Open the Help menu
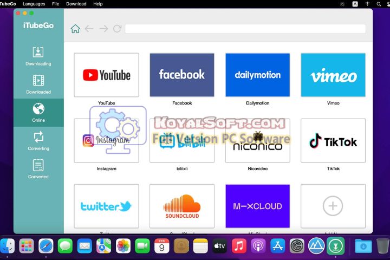This screenshot has width=390, height=260. [97, 4]
